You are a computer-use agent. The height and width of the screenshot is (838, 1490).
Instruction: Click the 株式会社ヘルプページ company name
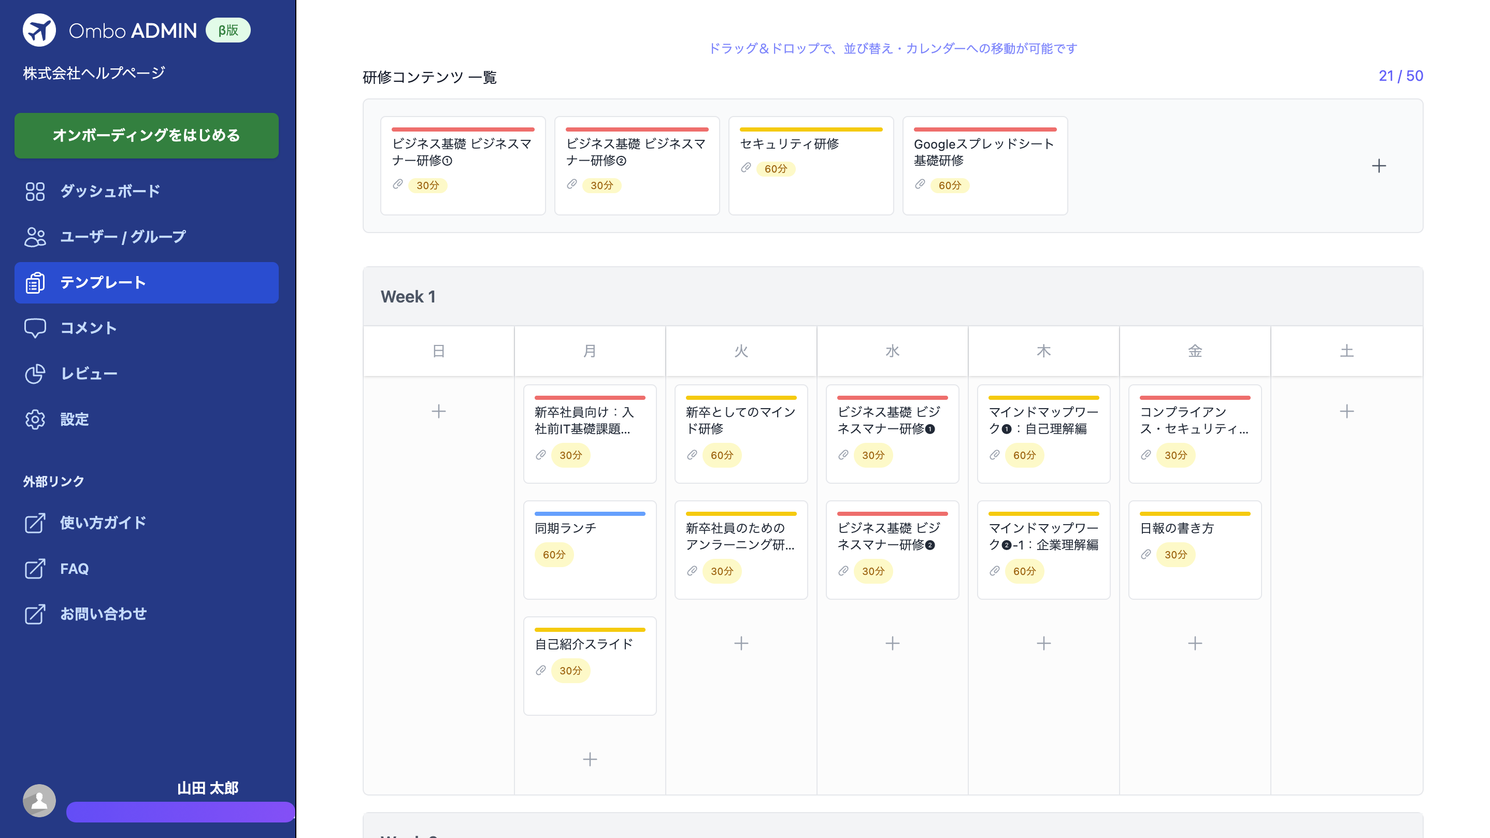pos(94,73)
